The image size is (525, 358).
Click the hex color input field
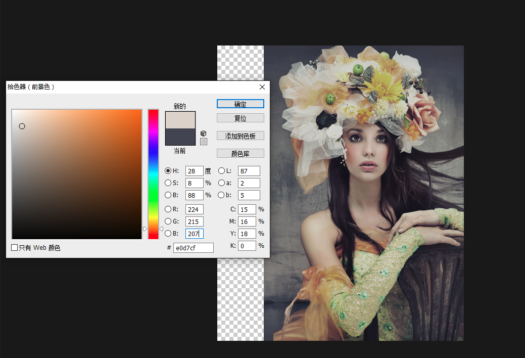coord(193,248)
